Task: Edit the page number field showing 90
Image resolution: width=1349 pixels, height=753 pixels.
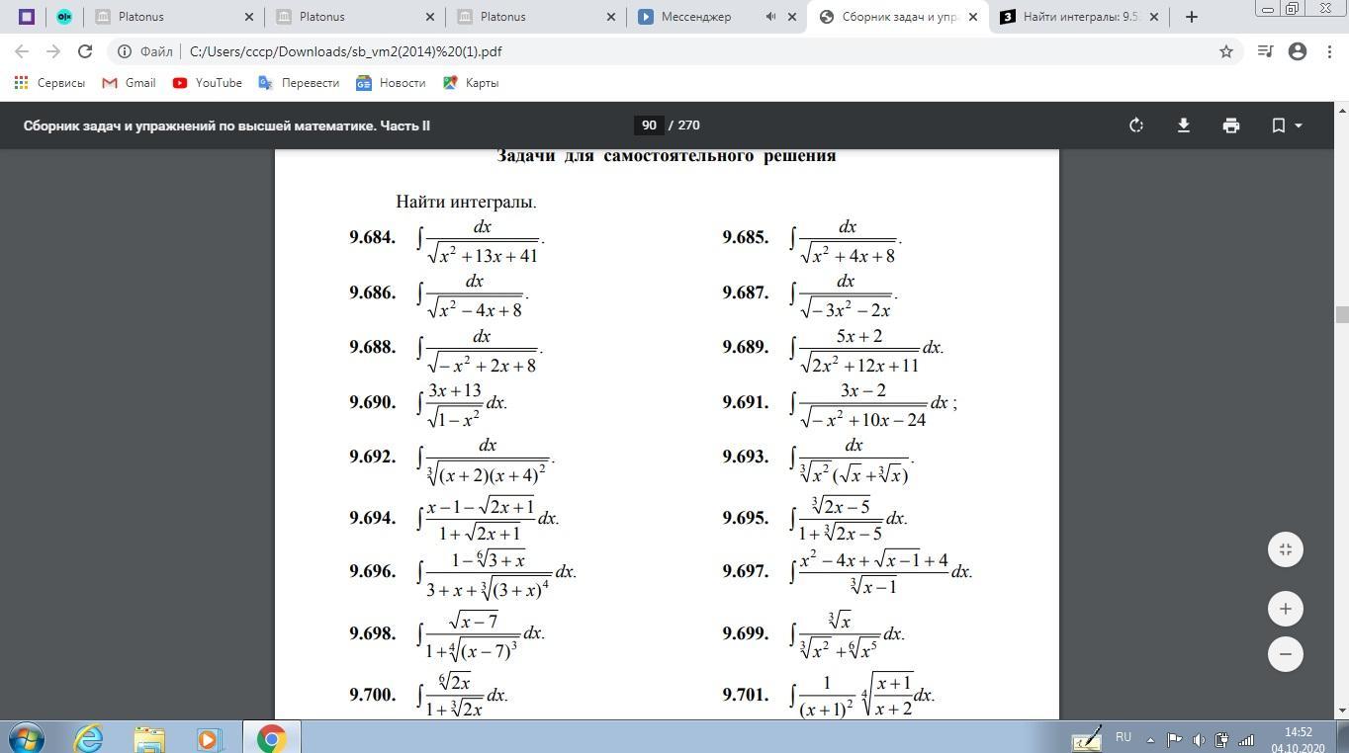Action: click(649, 125)
